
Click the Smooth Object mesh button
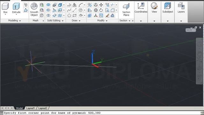tap(34, 9)
